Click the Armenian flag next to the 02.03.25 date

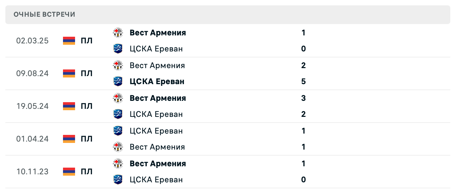coord(68,40)
